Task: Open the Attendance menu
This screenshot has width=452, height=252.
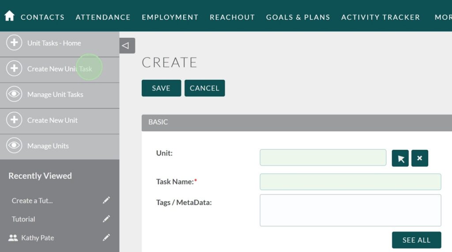Action: (103, 17)
